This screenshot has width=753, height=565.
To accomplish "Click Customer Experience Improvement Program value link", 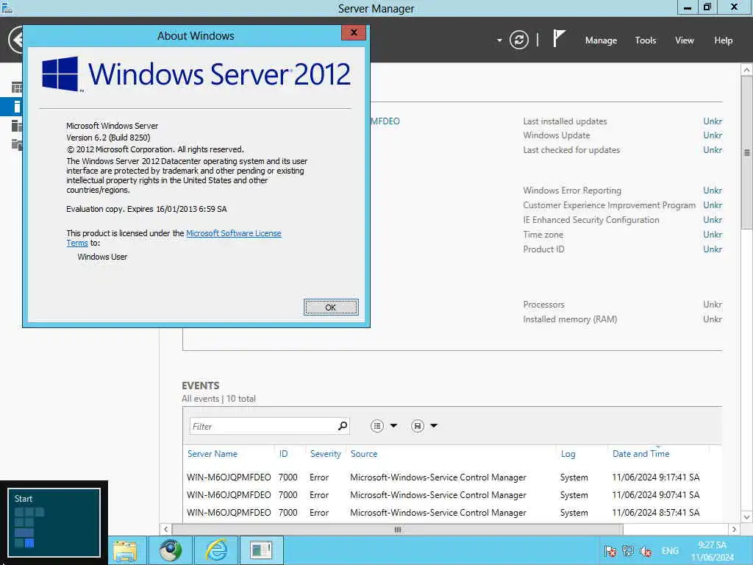I will 713,205.
